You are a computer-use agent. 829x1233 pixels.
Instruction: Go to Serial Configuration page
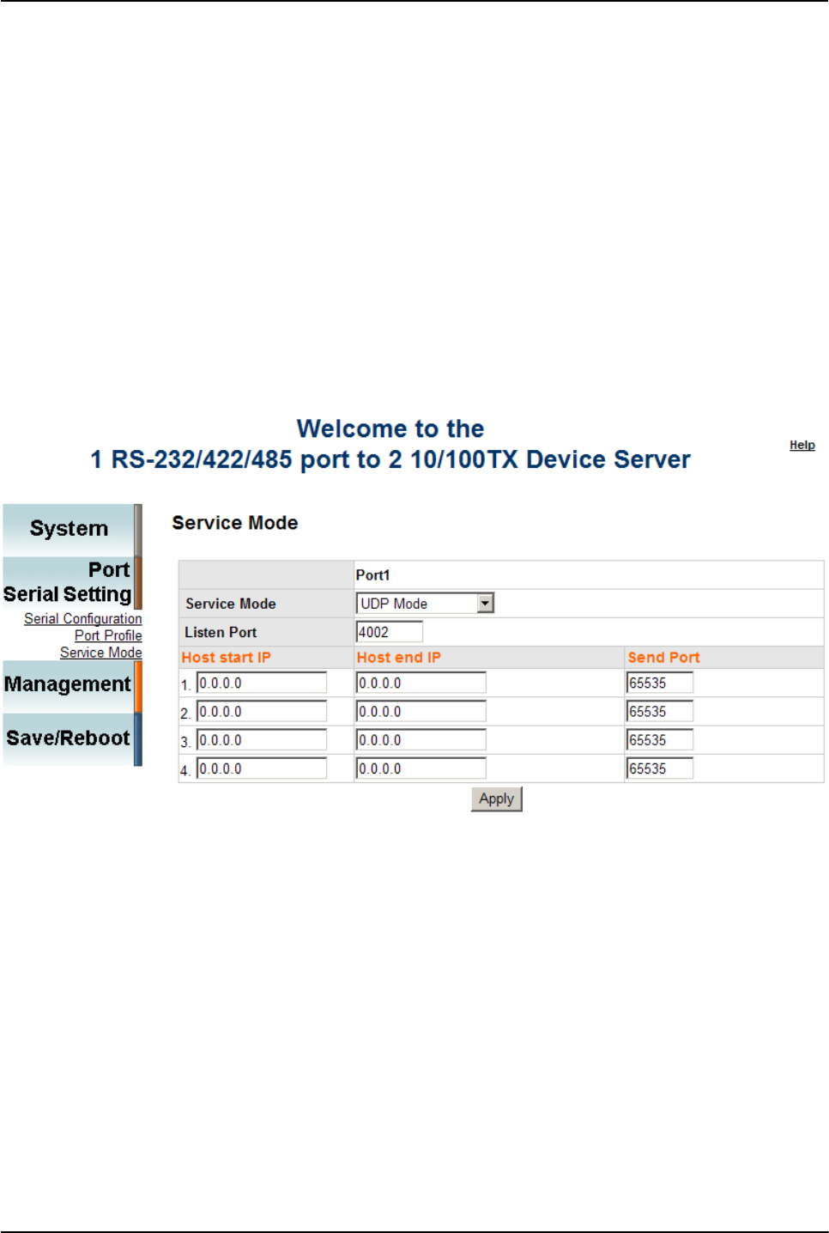click(83, 618)
